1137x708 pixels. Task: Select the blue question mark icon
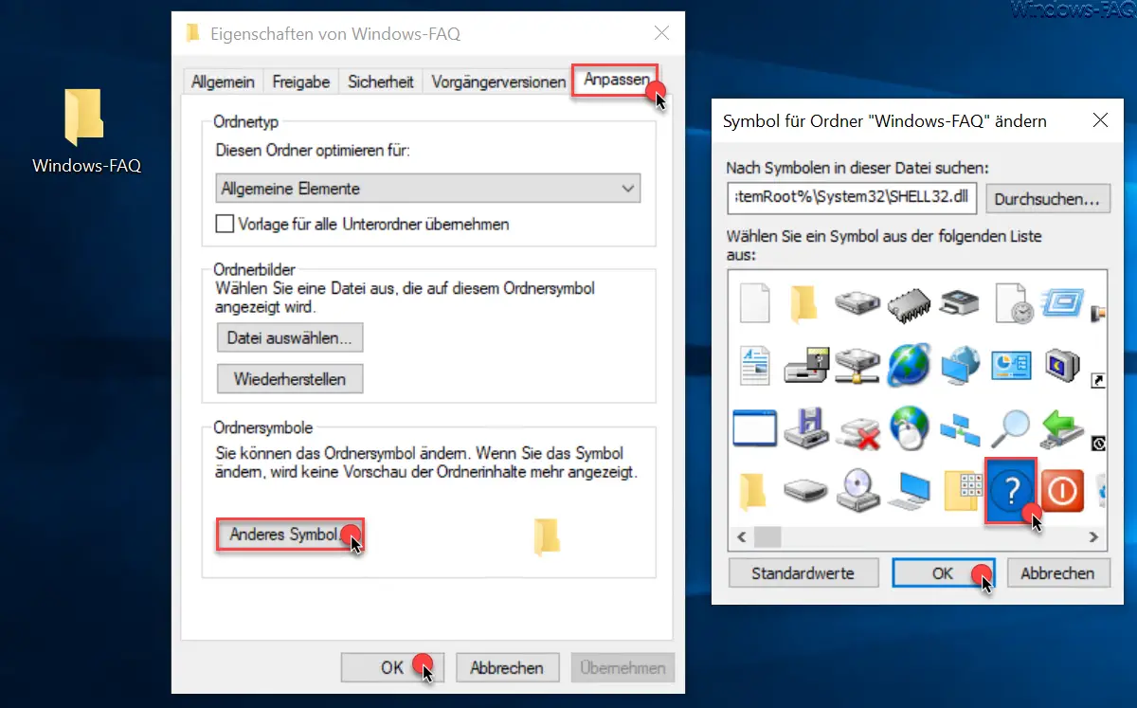pyautogui.click(x=1011, y=491)
